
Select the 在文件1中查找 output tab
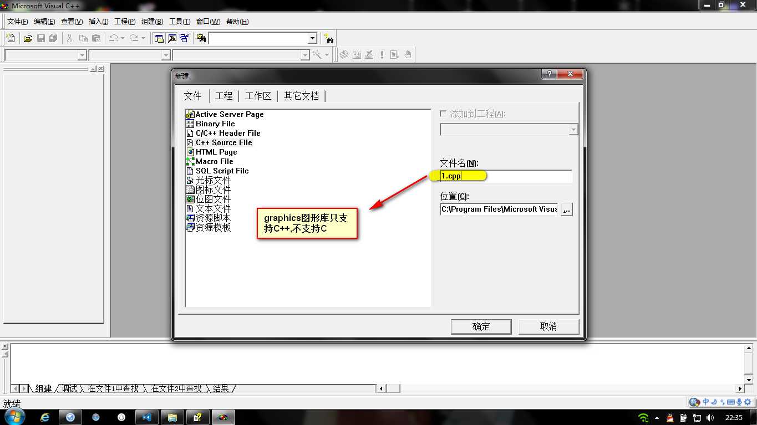113,388
